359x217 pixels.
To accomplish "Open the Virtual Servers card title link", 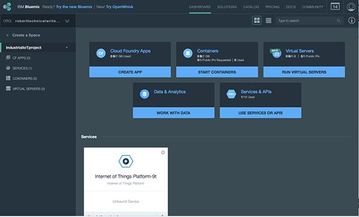I will coord(300,51).
